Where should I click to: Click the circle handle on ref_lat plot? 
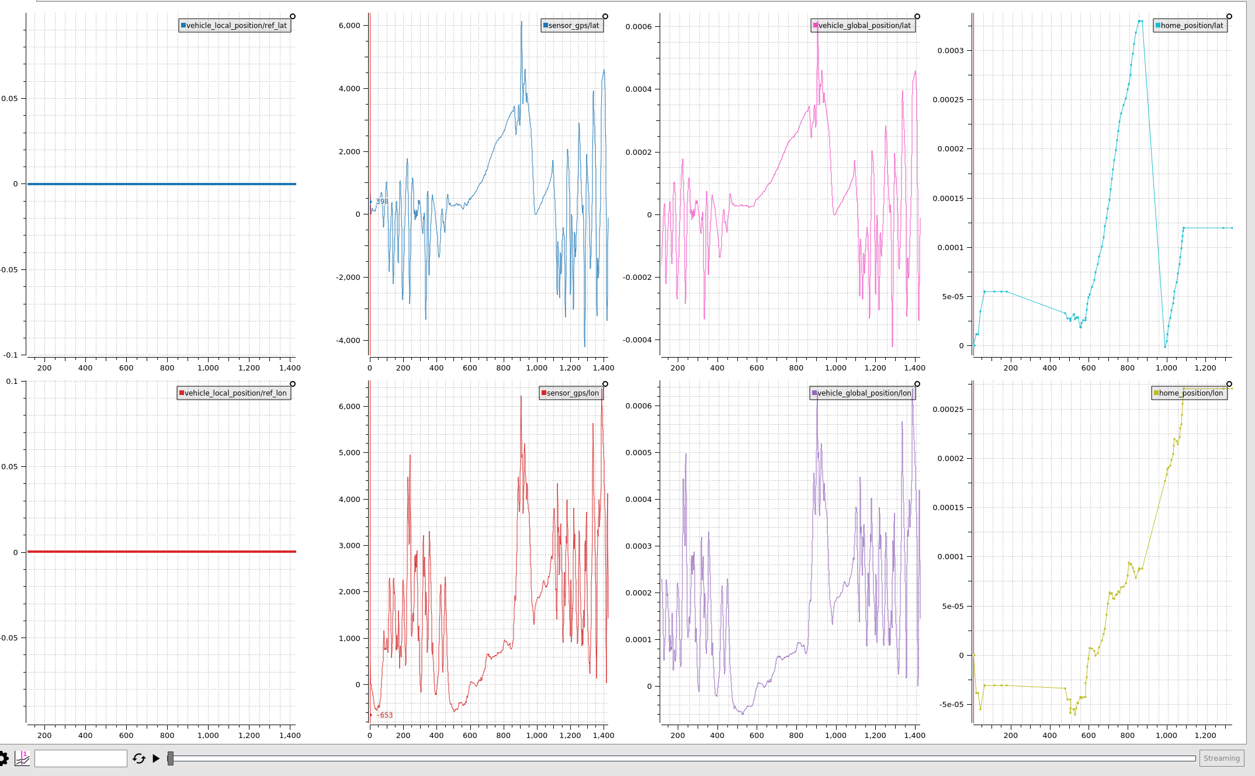(293, 16)
